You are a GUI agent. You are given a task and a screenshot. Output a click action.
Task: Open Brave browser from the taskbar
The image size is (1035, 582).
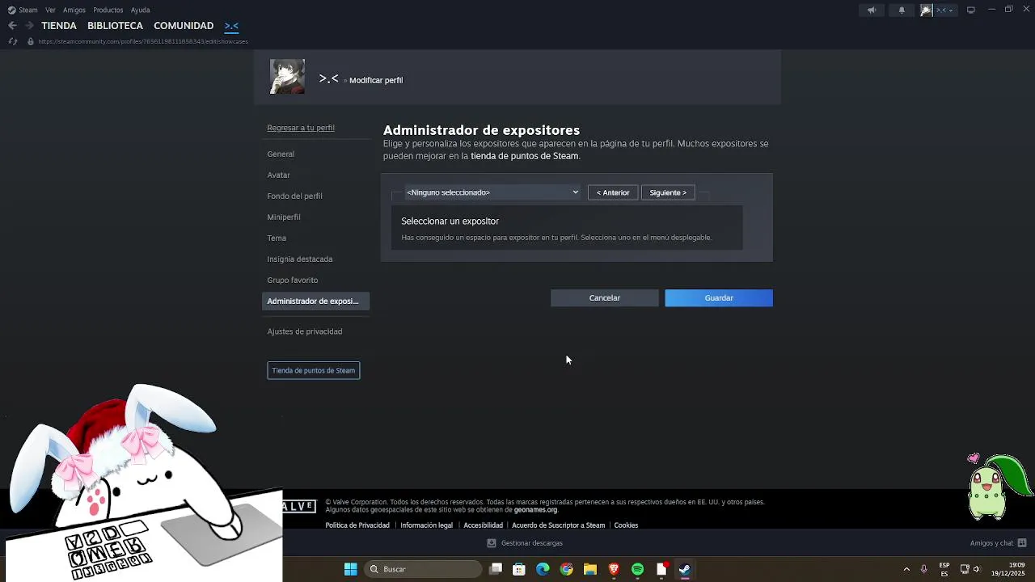point(614,569)
